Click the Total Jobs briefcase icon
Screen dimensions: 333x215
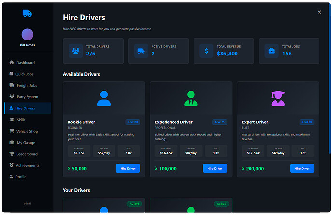tap(272, 51)
